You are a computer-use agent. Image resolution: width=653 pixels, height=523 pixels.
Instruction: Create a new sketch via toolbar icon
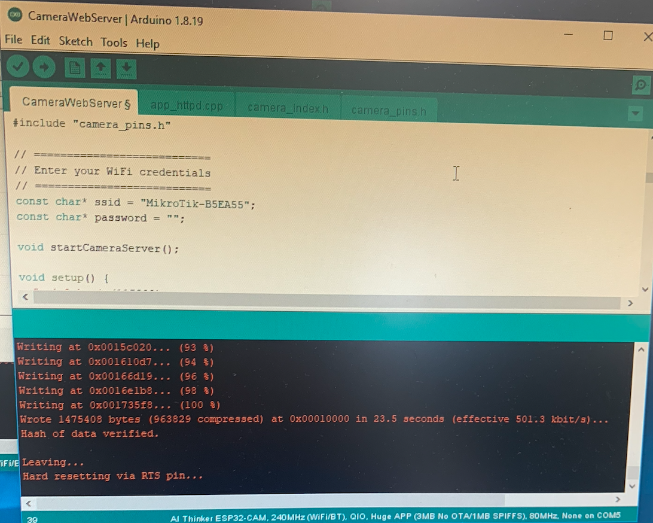coord(74,68)
